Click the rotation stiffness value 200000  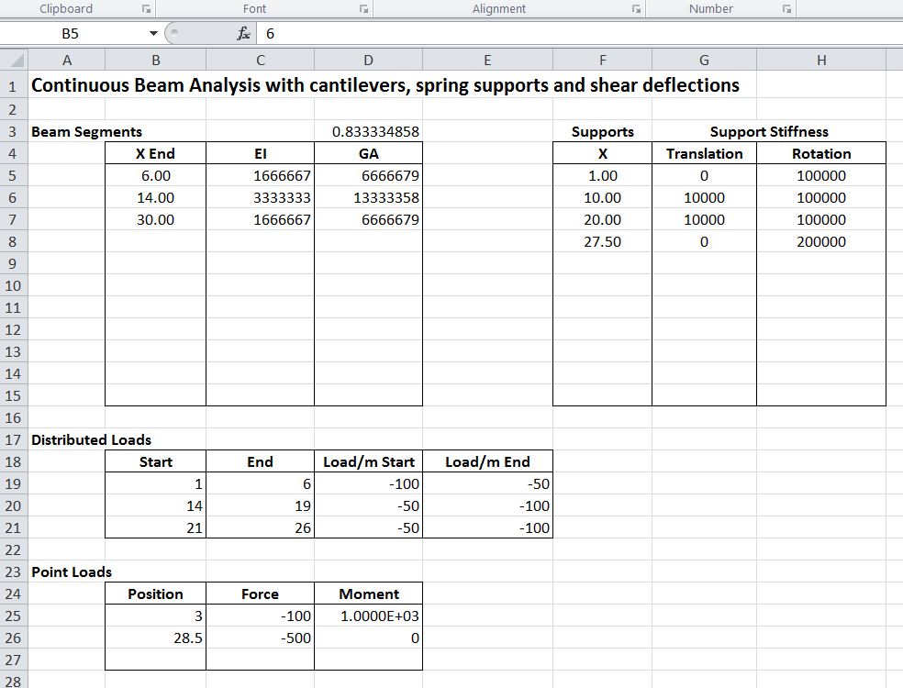point(820,241)
